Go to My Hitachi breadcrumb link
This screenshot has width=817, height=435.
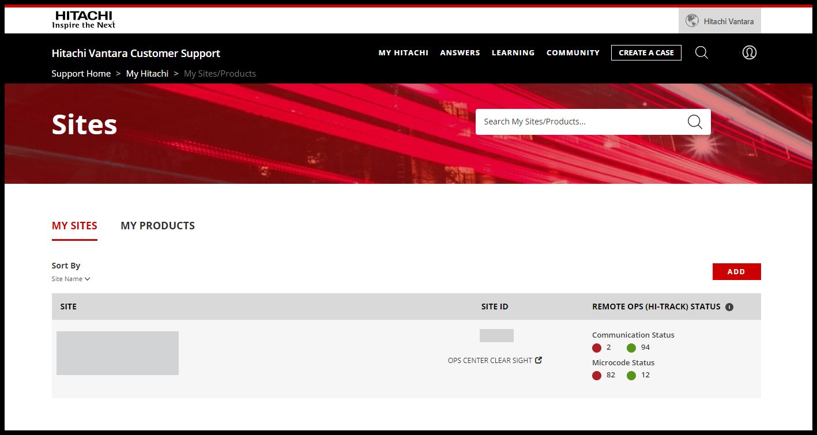click(148, 74)
